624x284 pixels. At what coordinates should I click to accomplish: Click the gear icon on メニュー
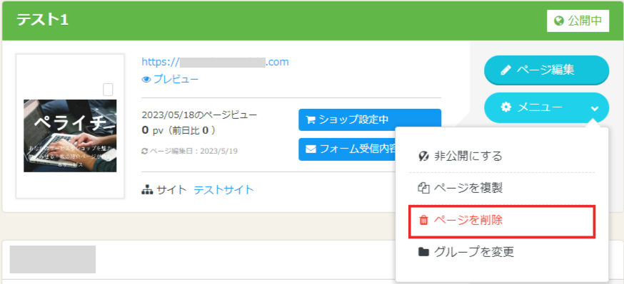505,107
